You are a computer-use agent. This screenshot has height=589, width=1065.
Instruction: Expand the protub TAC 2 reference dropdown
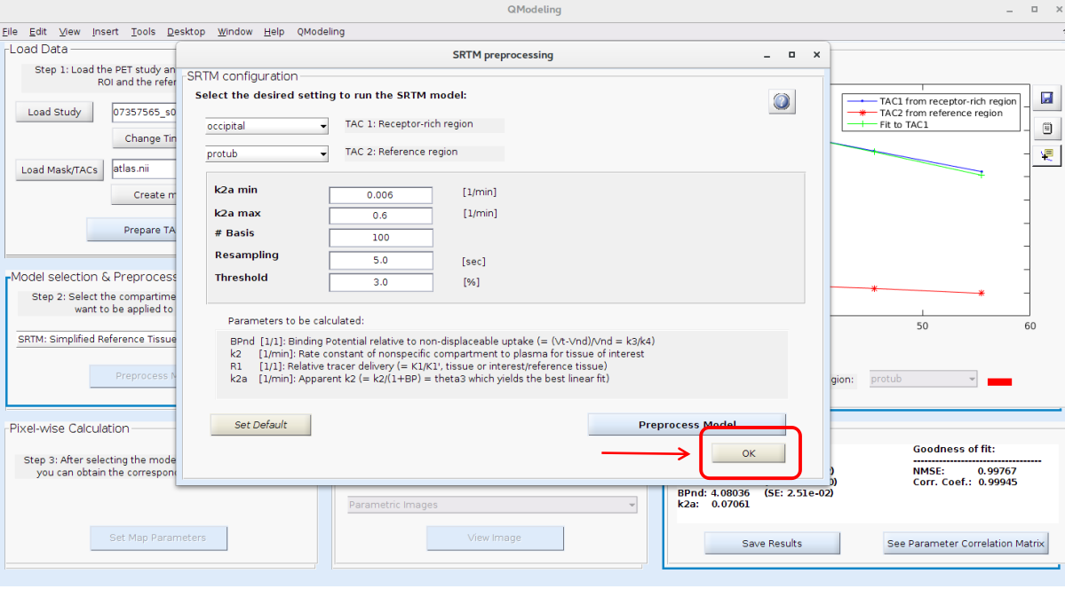coord(266,153)
